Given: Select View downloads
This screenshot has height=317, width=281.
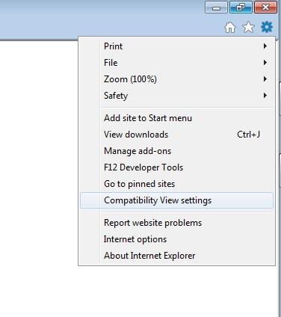Looking at the screenshot, I should point(176,135).
